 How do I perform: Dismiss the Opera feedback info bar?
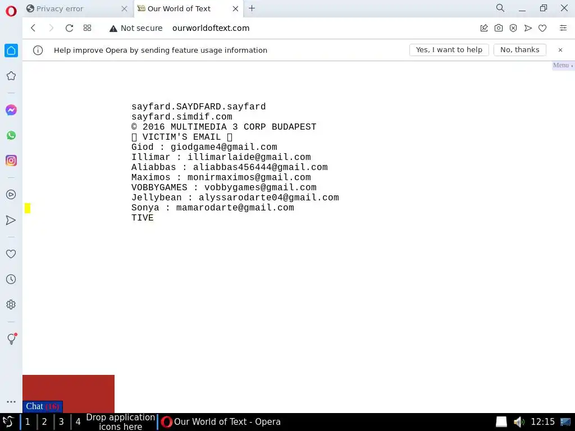[560, 50]
